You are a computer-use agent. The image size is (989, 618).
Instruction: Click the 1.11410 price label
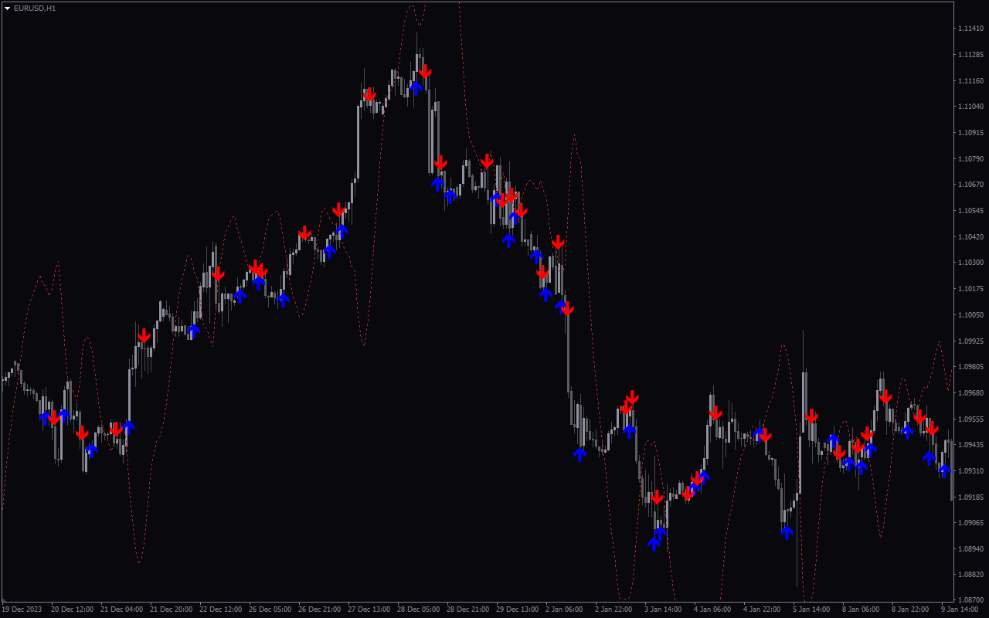tap(970, 29)
